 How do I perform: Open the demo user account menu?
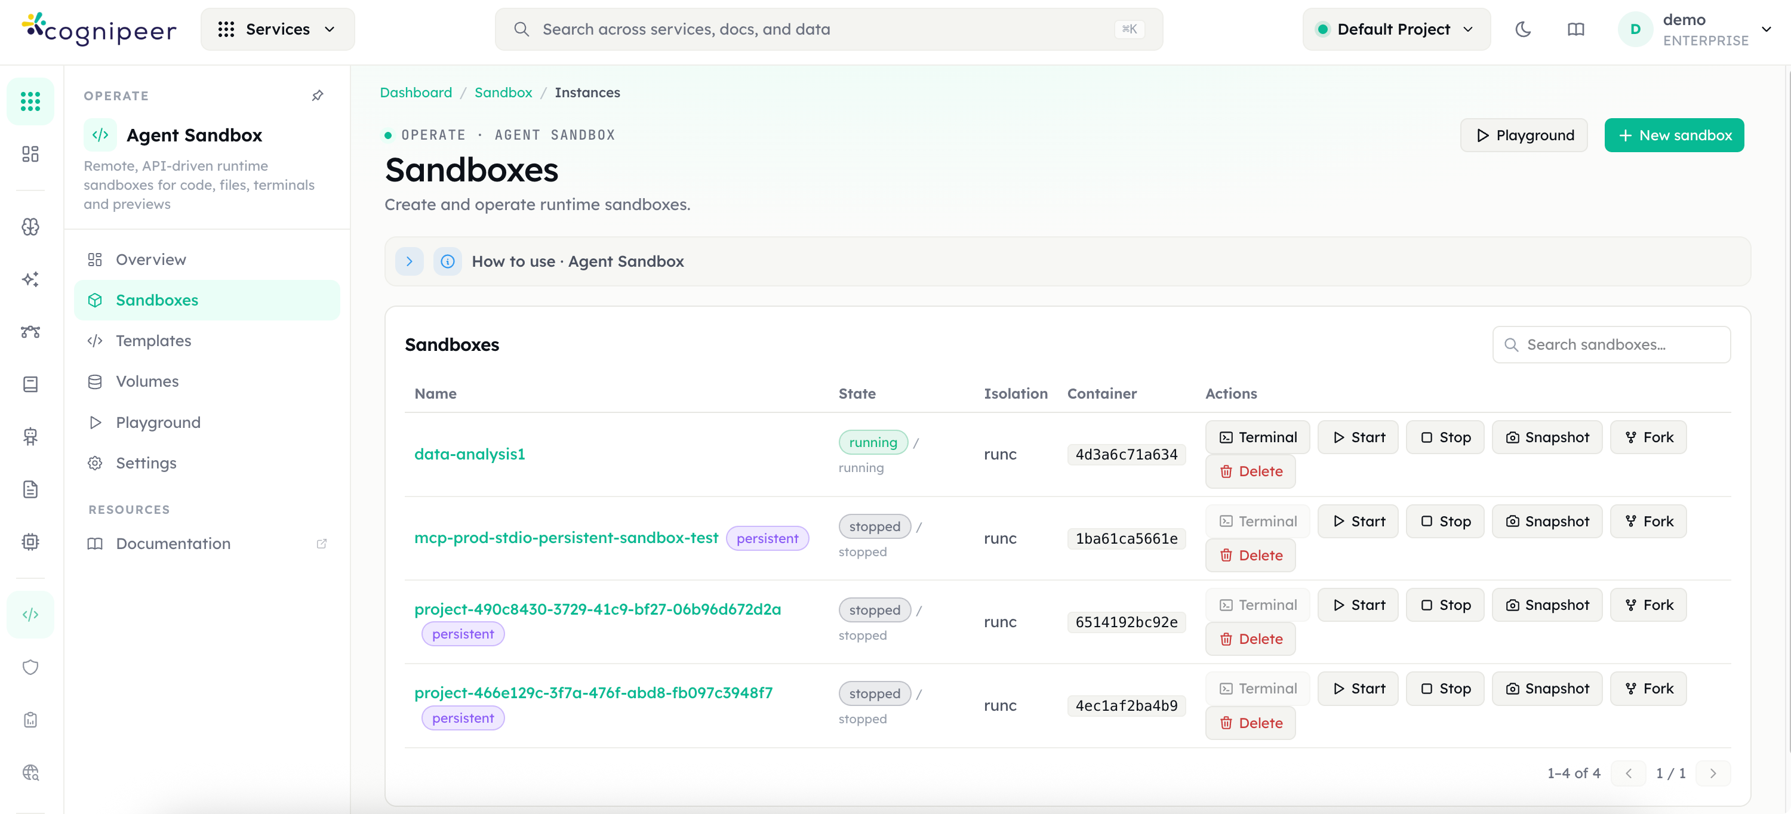point(1695,29)
